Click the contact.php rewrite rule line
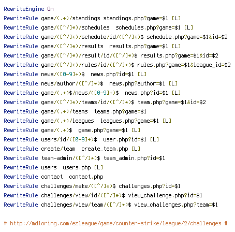235x232 pixels. click(x=53, y=177)
